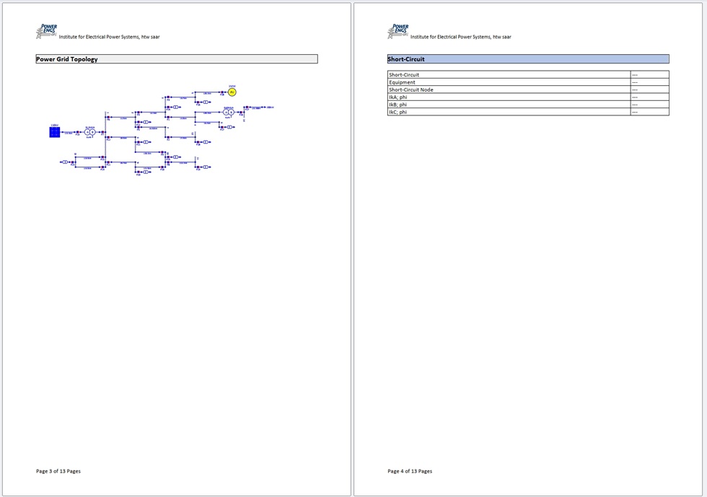Select the IkC; phi row label

pyautogui.click(x=398, y=112)
